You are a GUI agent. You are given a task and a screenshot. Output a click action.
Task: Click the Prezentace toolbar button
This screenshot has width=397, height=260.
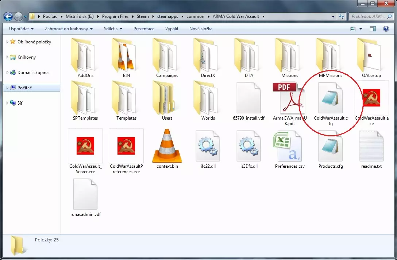(144, 29)
